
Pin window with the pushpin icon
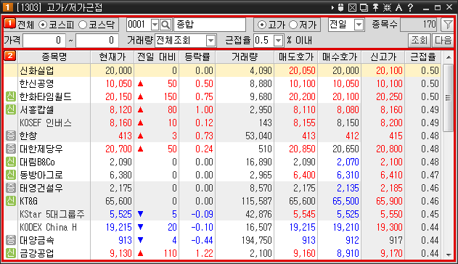pos(376,7)
